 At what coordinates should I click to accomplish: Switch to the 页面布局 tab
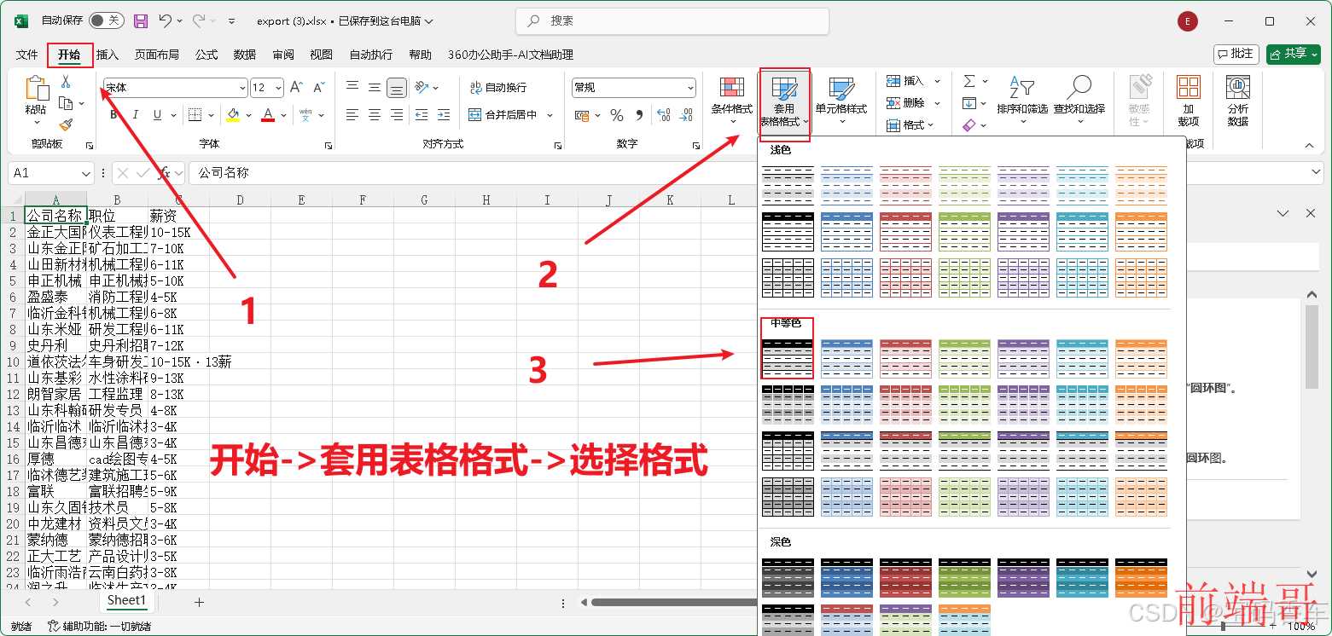pyautogui.click(x=157, y=55)
